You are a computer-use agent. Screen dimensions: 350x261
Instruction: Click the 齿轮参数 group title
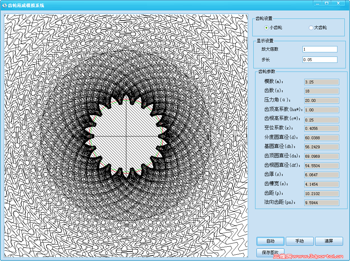coord(267,72)
